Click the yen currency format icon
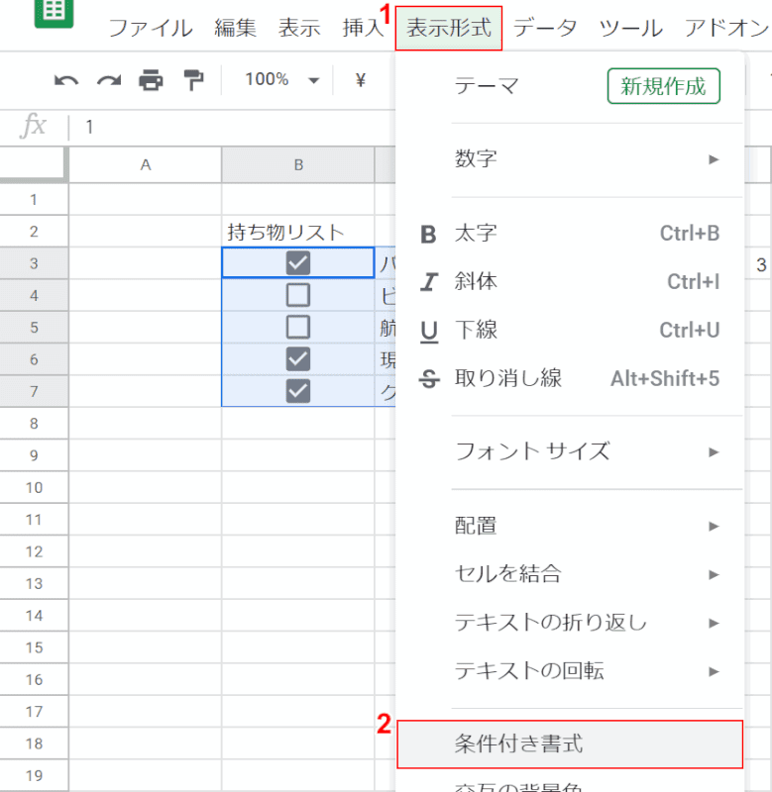772x792 pixels. [x=361, y=80]
